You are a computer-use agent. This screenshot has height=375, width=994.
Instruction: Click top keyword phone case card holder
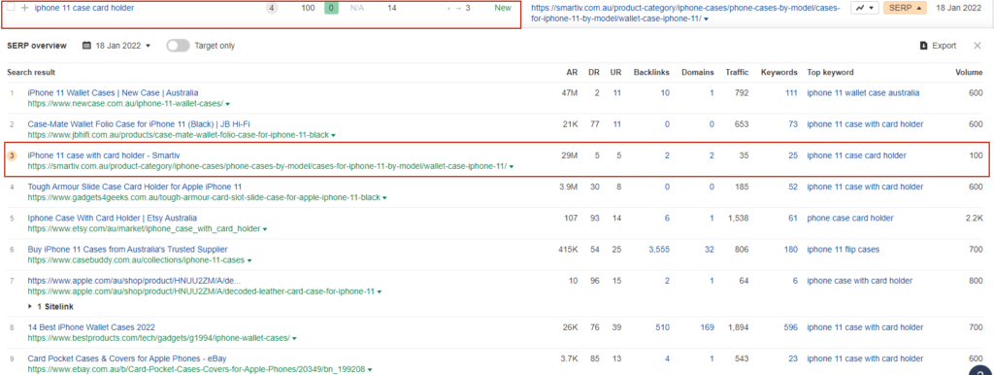click(x=850, y=218)
